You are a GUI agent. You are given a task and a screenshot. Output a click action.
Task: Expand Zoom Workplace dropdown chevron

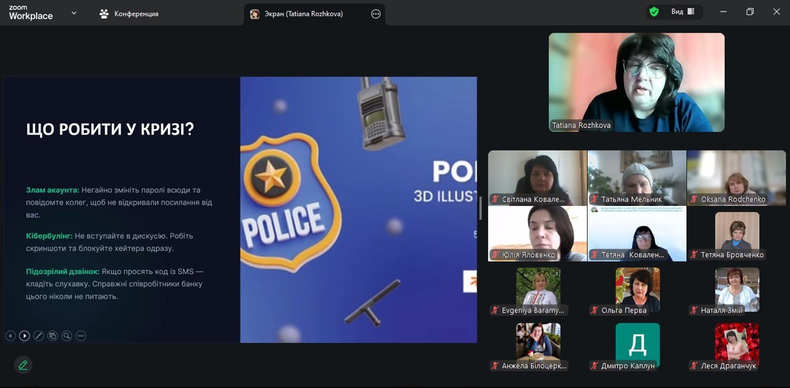tap(74, 13)
